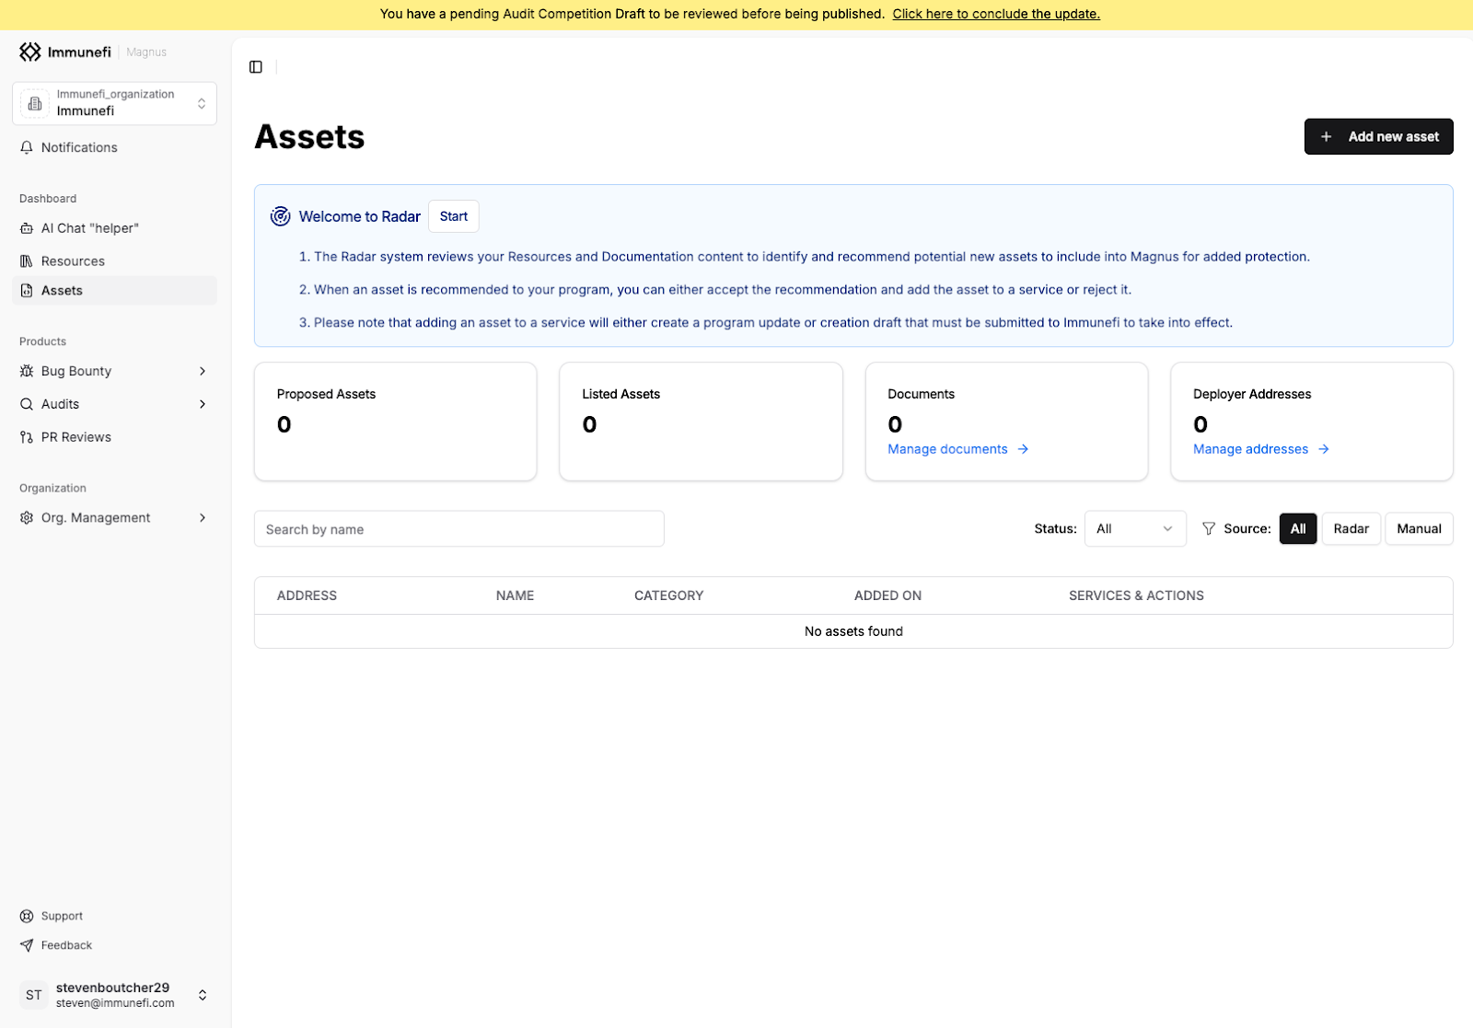Expand the Org. Management chevron

tap(203, 518)
